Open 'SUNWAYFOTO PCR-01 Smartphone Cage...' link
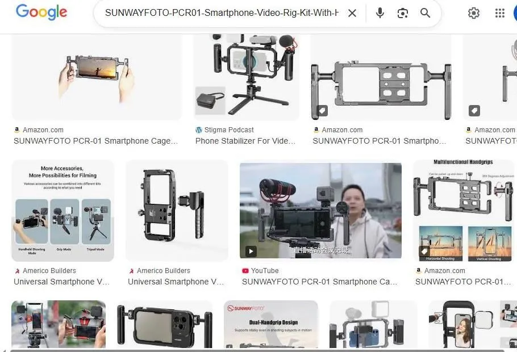 pyautogui.click(x=95, y=141)
